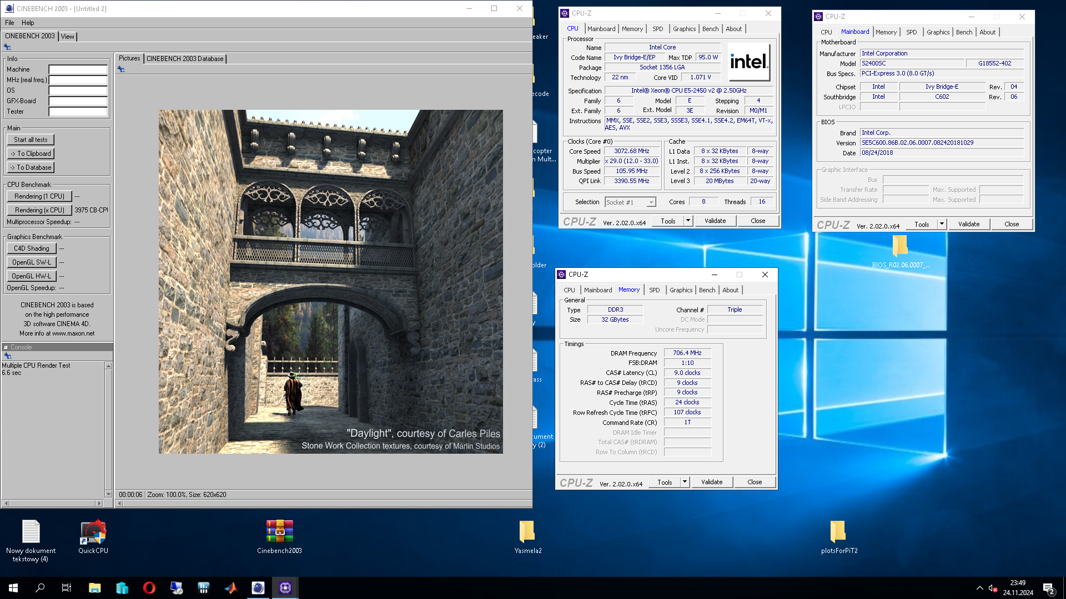Viewport: 1066px width, 599px height.
Task: Launch Opera browser from taskbar
Action: pos(149,588)
